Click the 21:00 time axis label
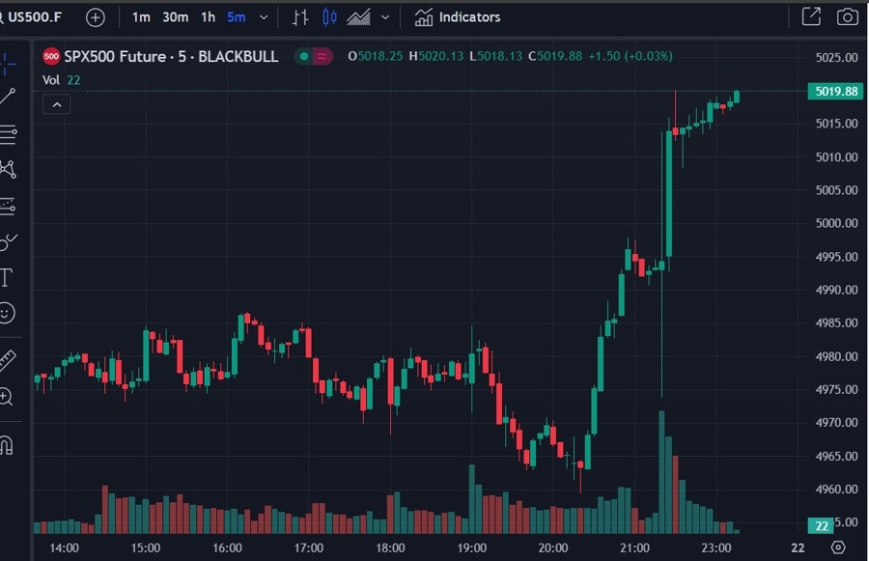Image resolution: width=869 pixels, height=561 pixels. (634, 548)
